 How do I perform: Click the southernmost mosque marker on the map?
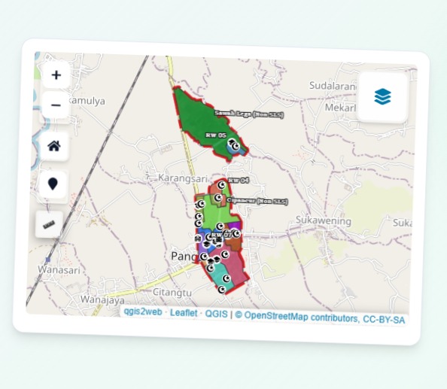click(222, 290)
